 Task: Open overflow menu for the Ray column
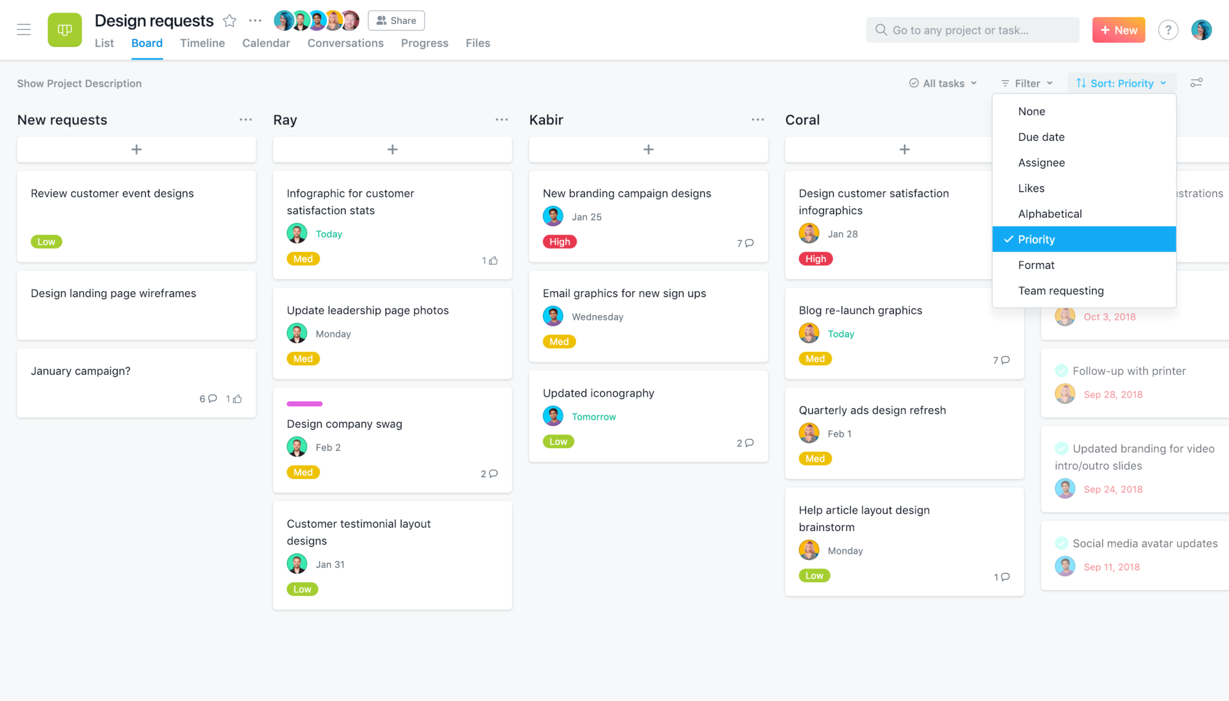click(x=502, y=119)
